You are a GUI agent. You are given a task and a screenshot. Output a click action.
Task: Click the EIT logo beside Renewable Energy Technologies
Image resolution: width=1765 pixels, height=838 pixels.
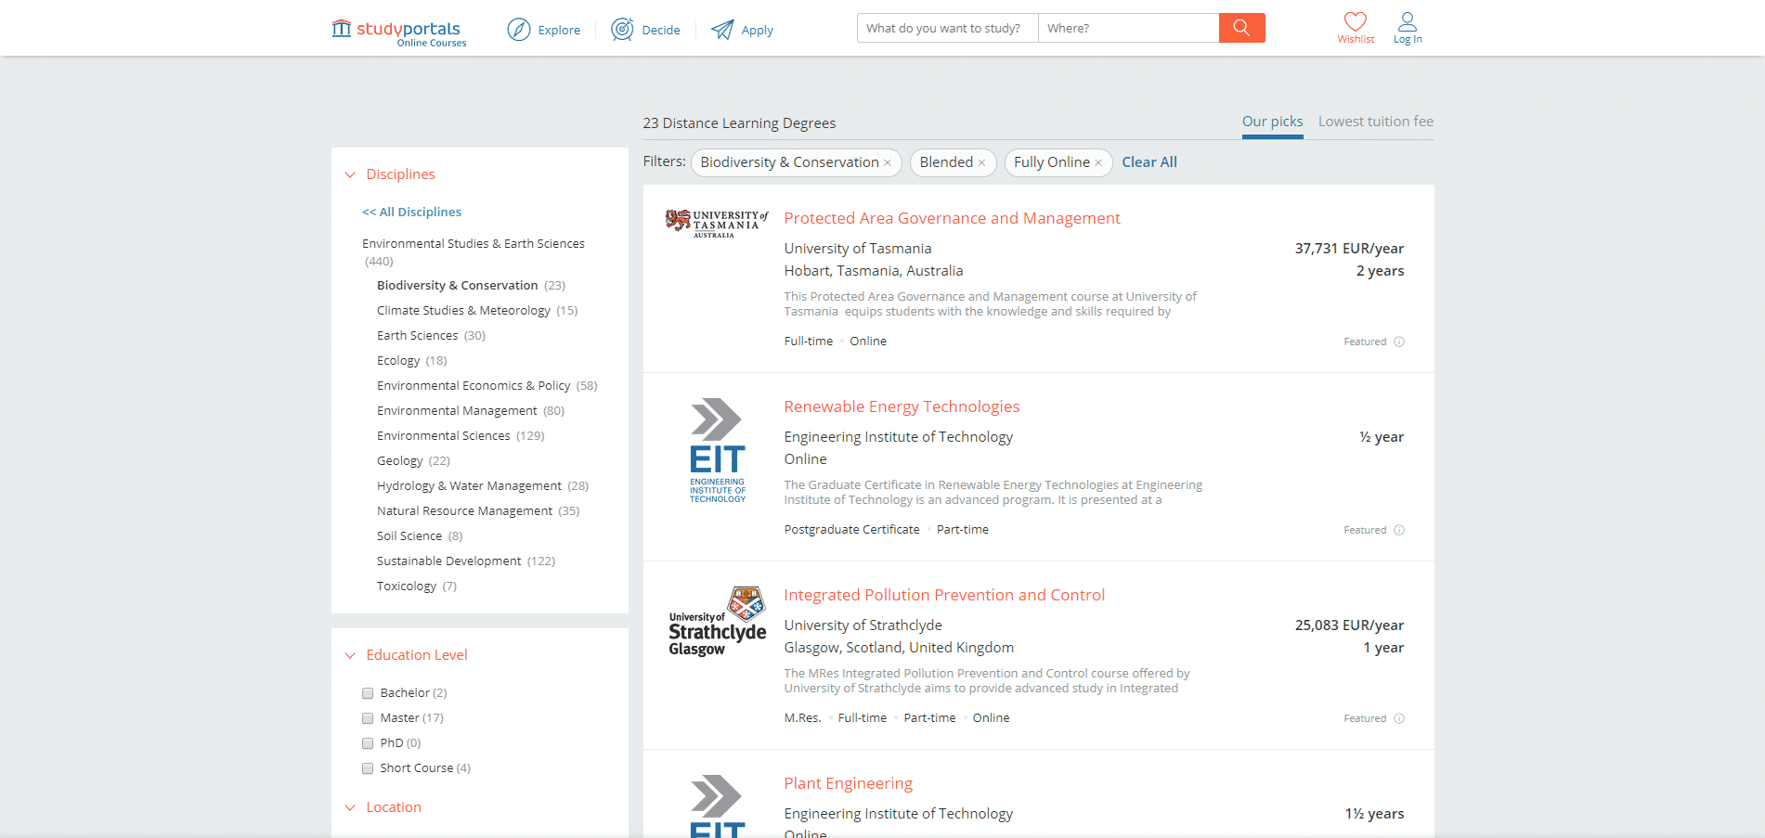coord(717,450)
